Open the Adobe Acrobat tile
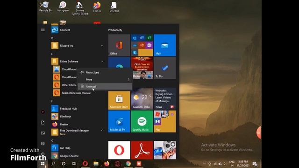The width and height of the screenshot is (299, 168). [x=142, y=150]
